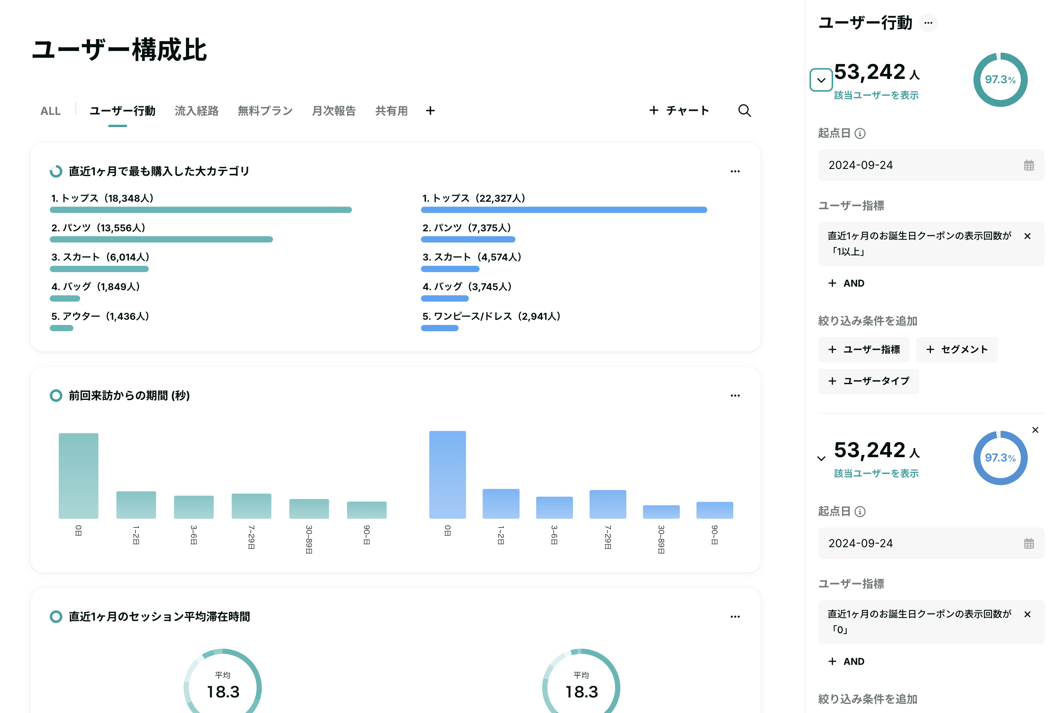The width and height of the screenshot is (1048, 713).
Task: Click text 3. スカート (6,014人)
Action: [x=100, y=257]
